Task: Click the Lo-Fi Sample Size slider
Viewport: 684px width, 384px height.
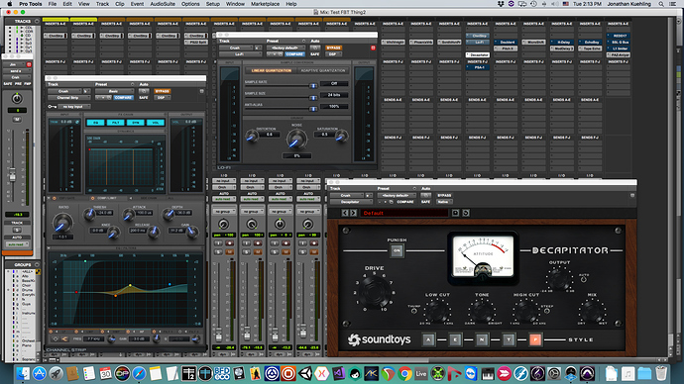Action: 281,98
